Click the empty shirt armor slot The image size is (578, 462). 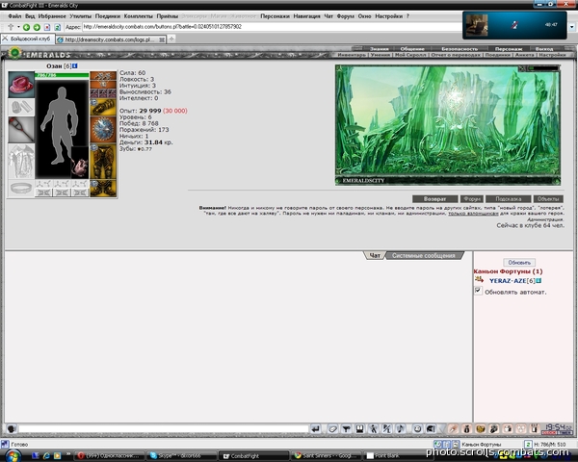click(x=21, y=162)
